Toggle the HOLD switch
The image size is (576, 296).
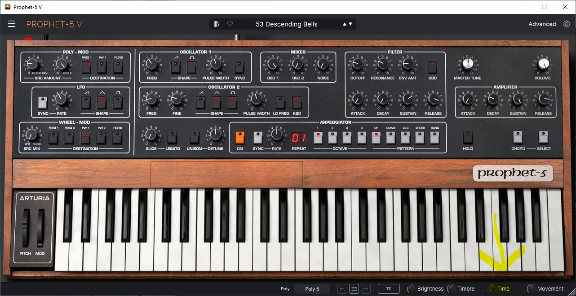click(468, 138)
